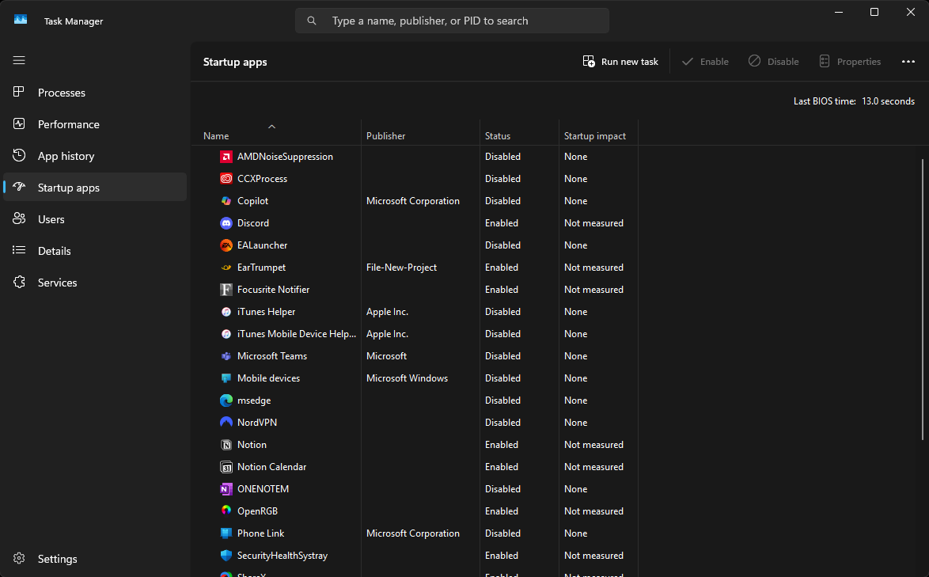Click the OpenRGB app icon
Image resolution: width=929 pixels, height=577 pixels.
(x=226, y=511)
